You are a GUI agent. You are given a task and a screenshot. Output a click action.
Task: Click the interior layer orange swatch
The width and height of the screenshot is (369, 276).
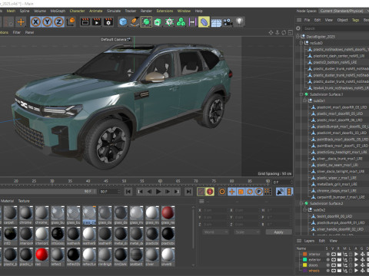click(x=305, y=254)
